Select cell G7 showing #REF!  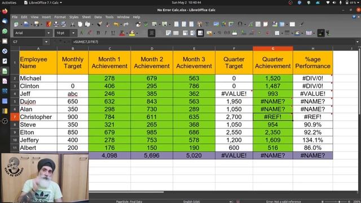[273, 117]
